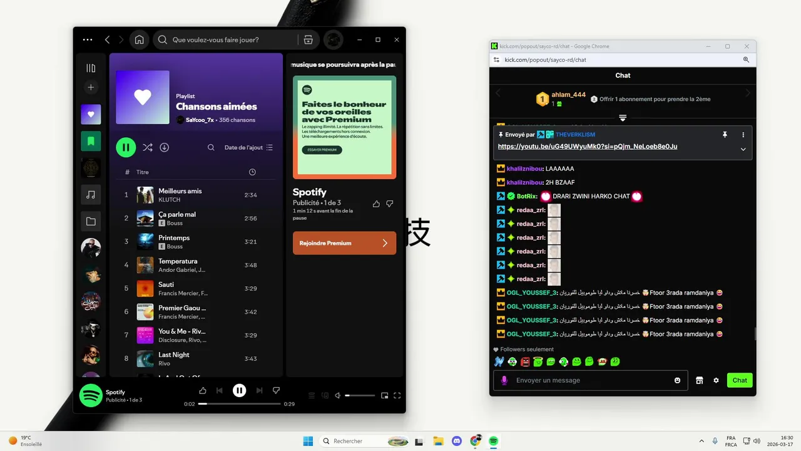Screen dimensions: 801x451
Task: Collapse Spotify library sidebar
Action: click(91, 68)
